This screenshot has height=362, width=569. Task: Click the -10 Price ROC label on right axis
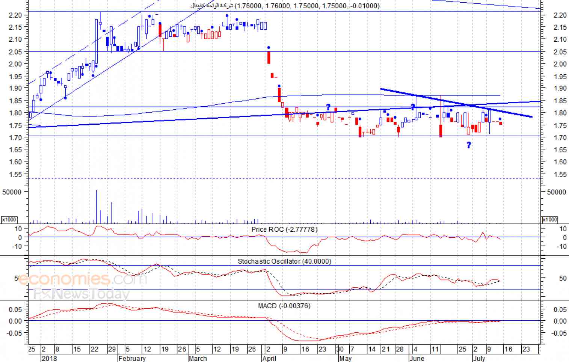click(x=562, y=246)
